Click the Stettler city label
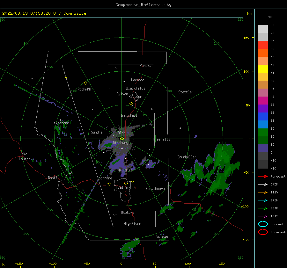 pos(186,92)
